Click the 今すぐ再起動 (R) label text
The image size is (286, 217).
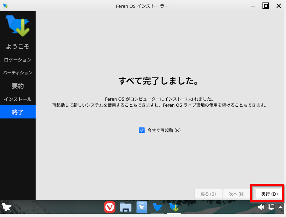164,130
